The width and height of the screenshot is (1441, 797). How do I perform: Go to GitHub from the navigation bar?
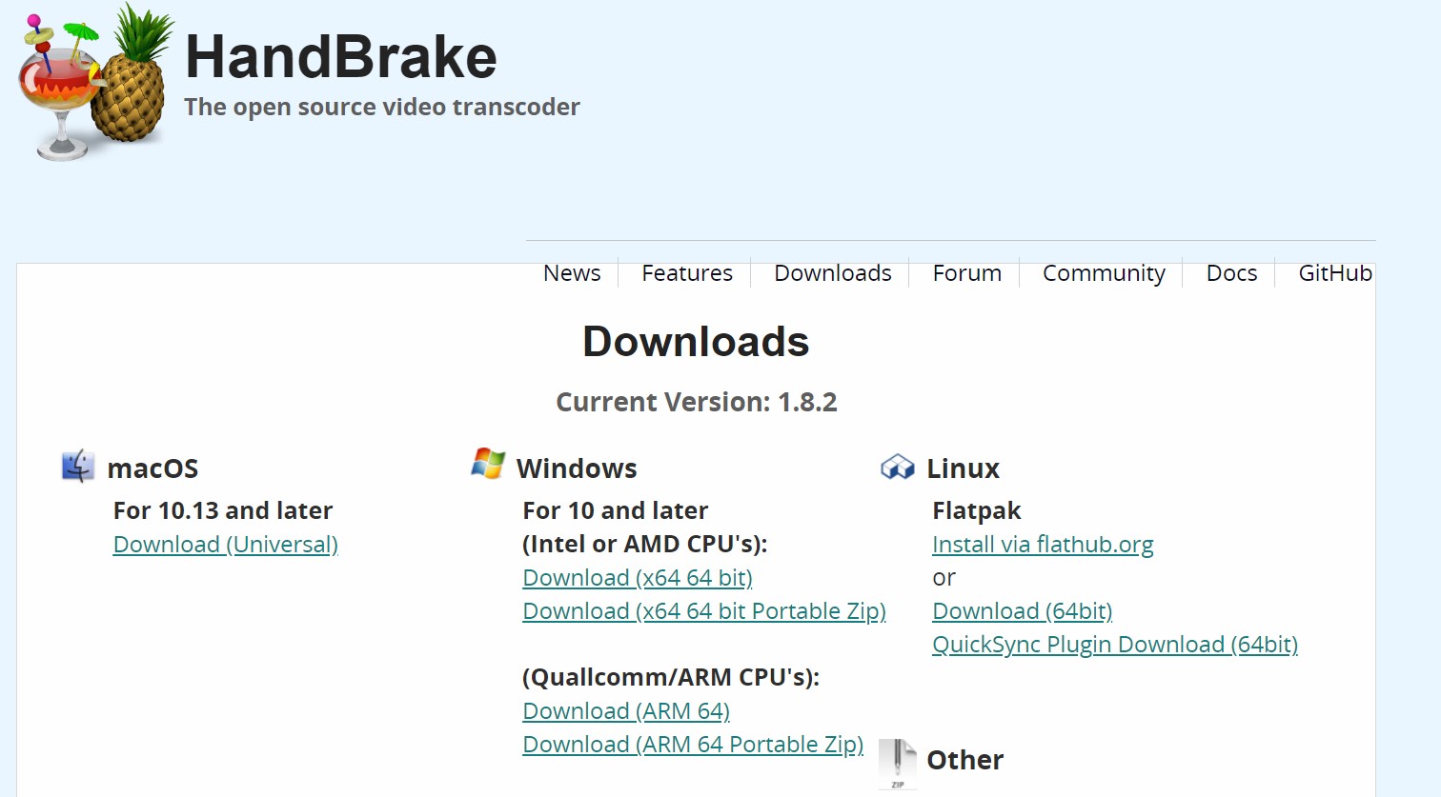tap(1335, 273)
